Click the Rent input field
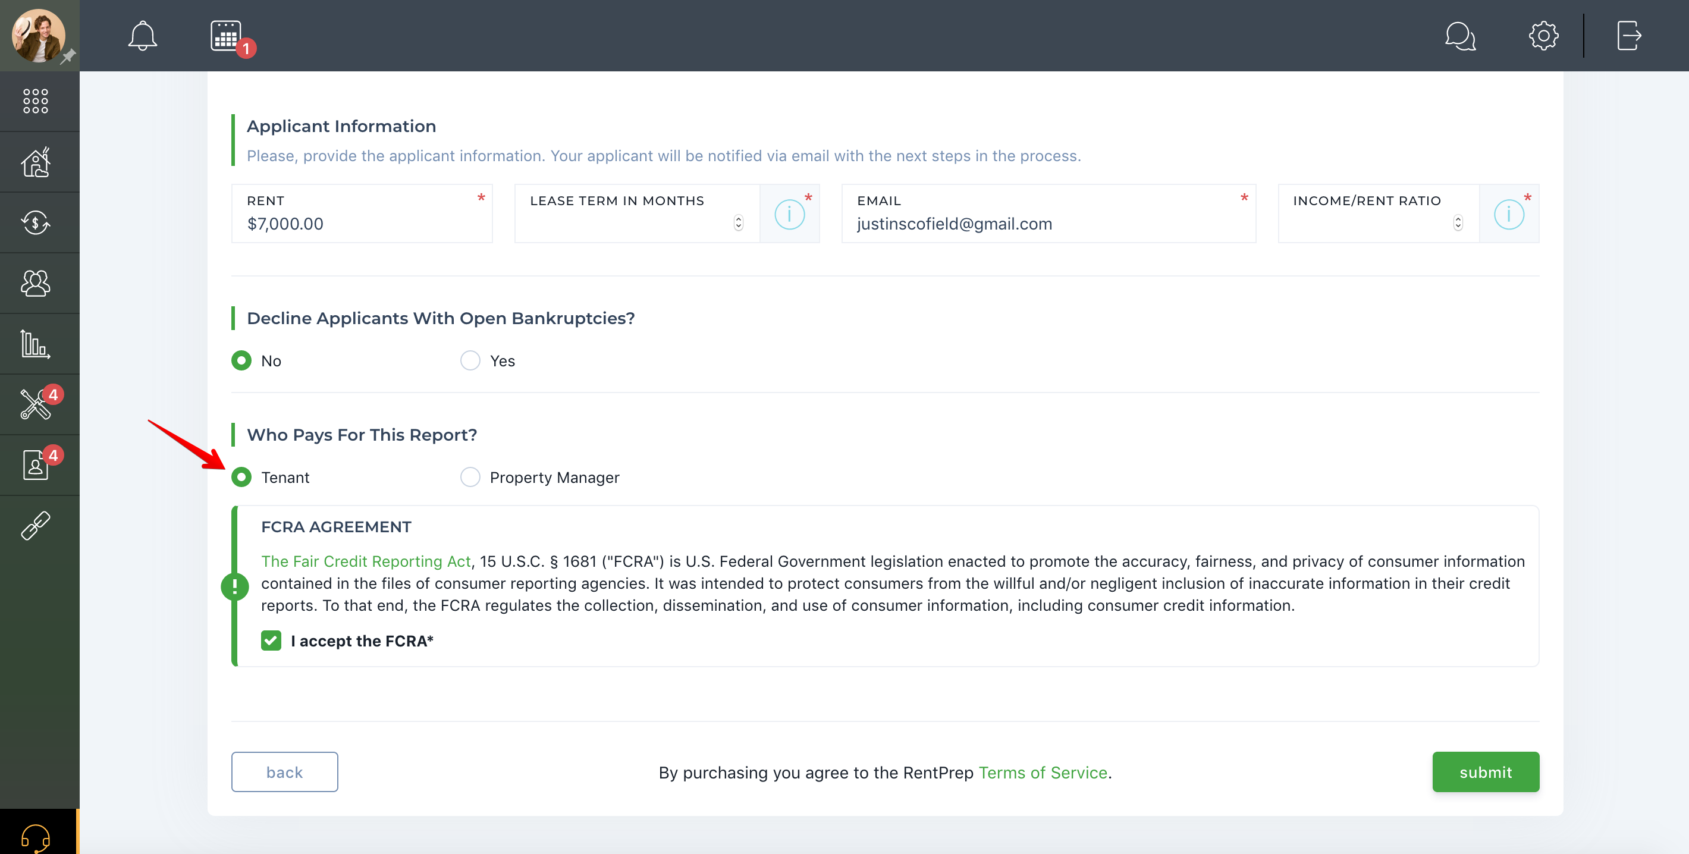Viewport: 1689px width, 854px height. point(362,213)
